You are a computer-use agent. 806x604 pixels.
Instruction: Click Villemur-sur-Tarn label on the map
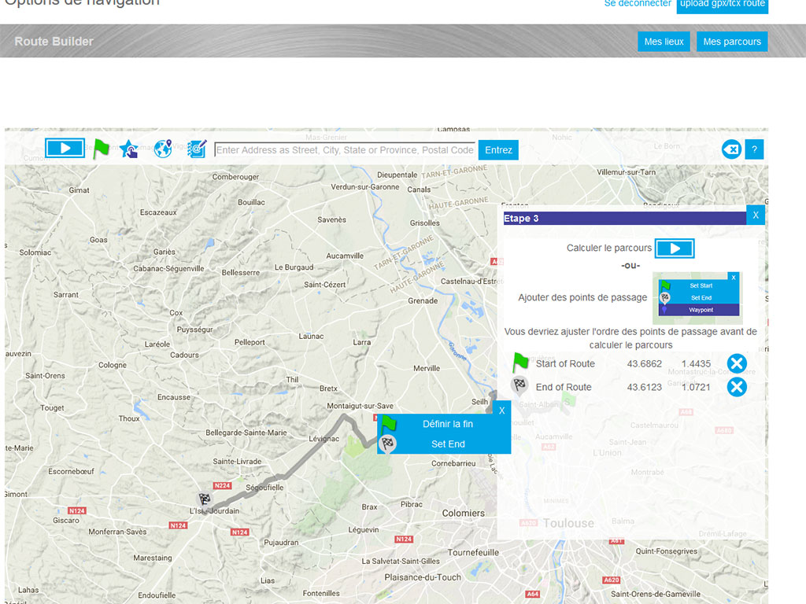626,172
